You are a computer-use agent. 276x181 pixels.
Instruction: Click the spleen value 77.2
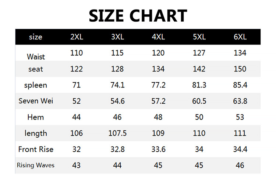[x=158, y=85]
